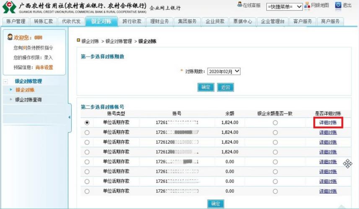
Task: Click 详细对账 link in fifth row
Action: click(x=328, y=162)
